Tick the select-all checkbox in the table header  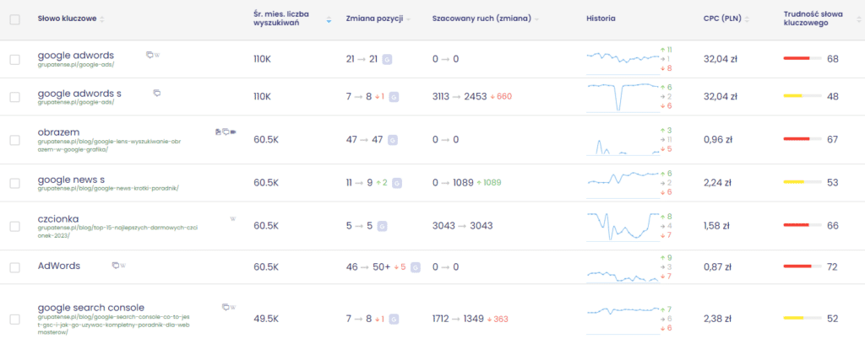click(14, 19)
